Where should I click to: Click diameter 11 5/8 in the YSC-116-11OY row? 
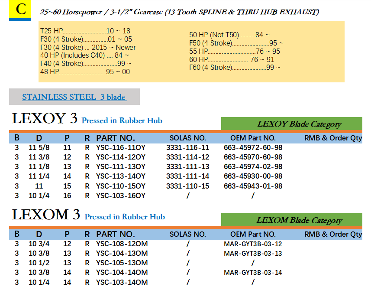[x=39, y=148]
